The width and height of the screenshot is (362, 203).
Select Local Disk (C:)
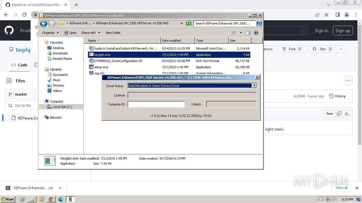[x=62, y=107]
